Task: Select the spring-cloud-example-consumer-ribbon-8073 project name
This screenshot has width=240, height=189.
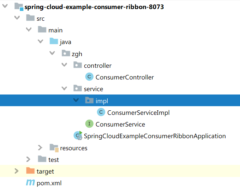Action: [94, 7]
